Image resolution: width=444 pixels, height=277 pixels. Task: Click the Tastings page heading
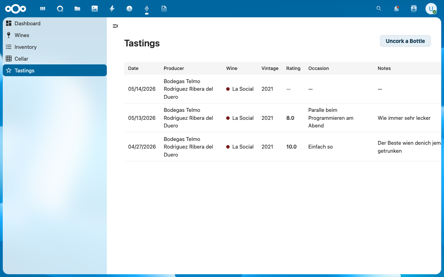click(142, 43)
